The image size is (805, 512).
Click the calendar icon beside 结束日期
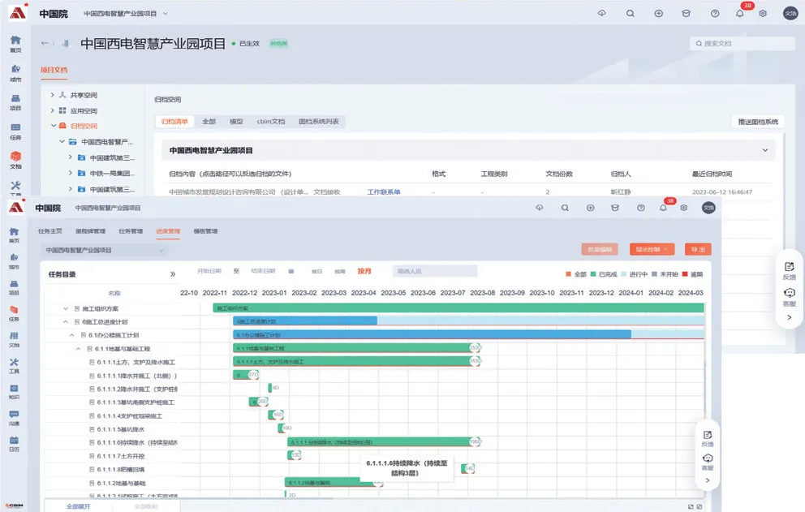pos(291,271)
